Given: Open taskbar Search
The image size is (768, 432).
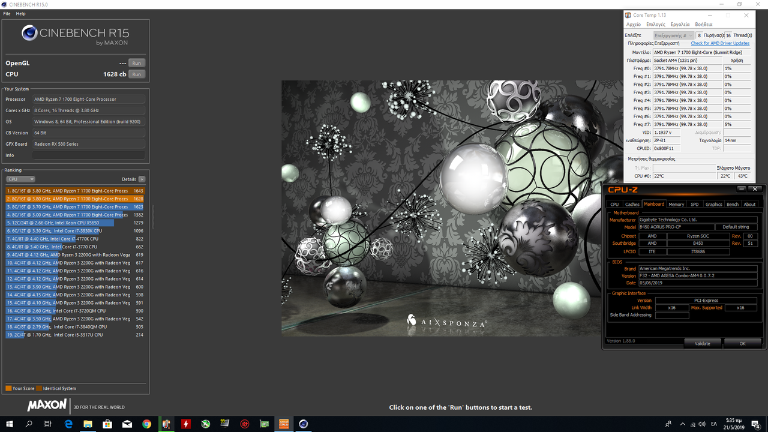Looking at the screenshot, I should click(x=29, y=424).
